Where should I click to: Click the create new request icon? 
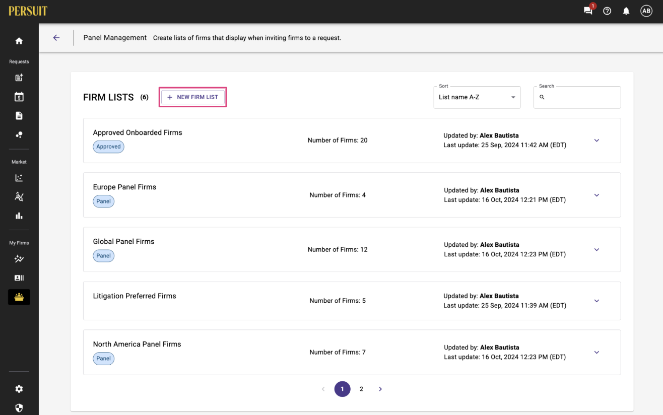point(19,78)
